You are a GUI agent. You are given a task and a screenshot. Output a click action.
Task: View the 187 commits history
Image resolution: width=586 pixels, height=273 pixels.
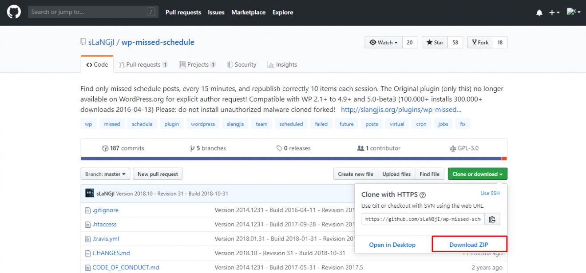[x=123, y=148]
